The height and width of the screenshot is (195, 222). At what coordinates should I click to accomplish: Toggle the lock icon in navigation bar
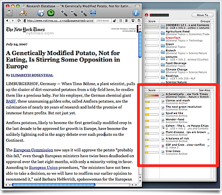(115, 21)
